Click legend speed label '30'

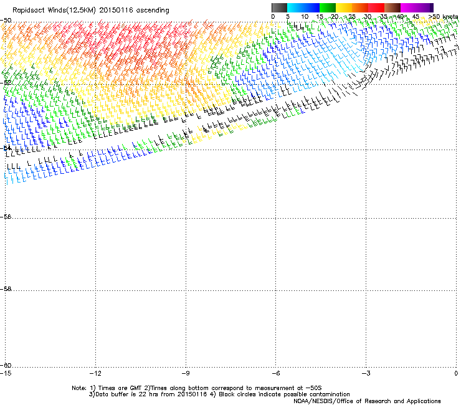coord(368,17)
